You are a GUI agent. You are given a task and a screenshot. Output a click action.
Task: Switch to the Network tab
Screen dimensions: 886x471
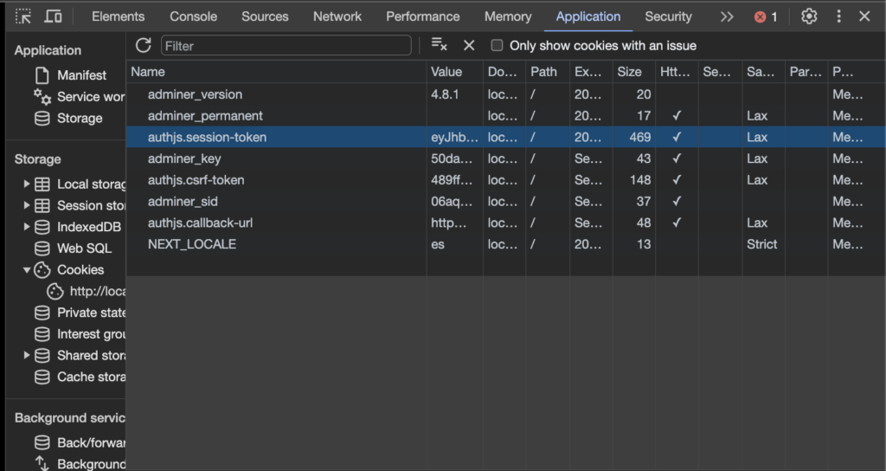point(337,17)
